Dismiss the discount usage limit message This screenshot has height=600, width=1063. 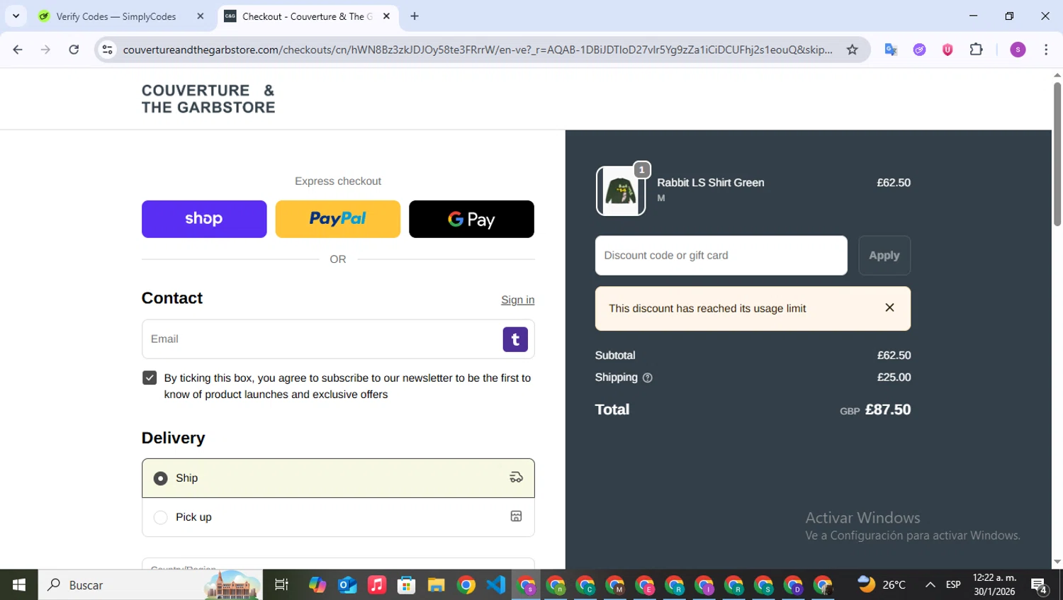[x=889, y=307]
